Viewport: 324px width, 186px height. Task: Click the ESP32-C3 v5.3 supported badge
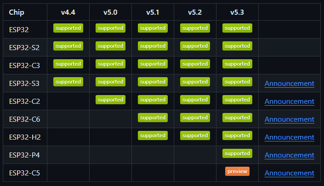237,64
